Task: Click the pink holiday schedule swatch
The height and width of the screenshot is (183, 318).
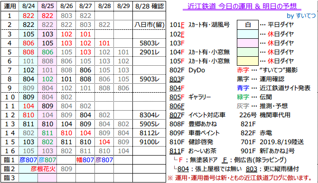Action: 248,43
